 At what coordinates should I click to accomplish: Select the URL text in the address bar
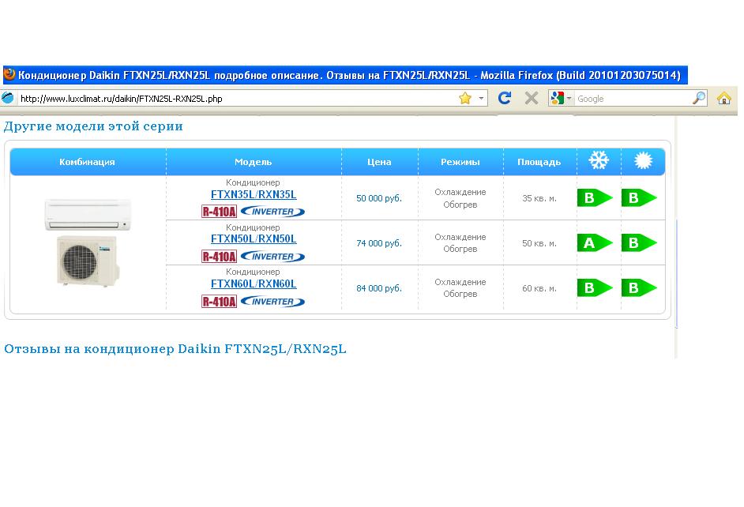coord(122,99)
